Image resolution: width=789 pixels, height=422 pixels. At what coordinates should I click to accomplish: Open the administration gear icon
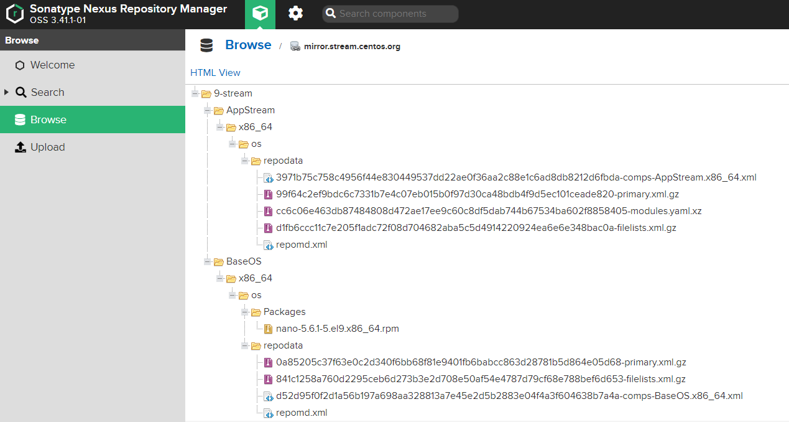pos(296,13)
